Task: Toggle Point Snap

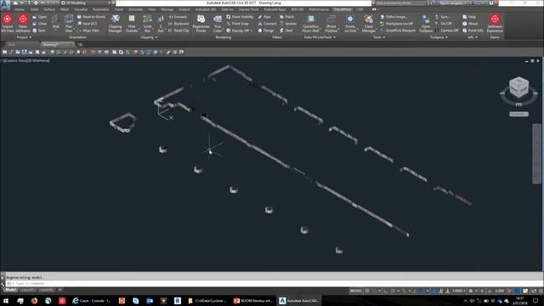Action: [237, 24]
